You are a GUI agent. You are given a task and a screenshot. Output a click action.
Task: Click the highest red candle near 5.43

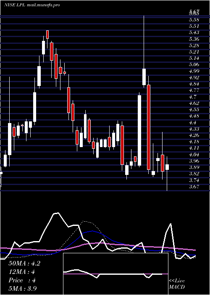coord(47,35)
